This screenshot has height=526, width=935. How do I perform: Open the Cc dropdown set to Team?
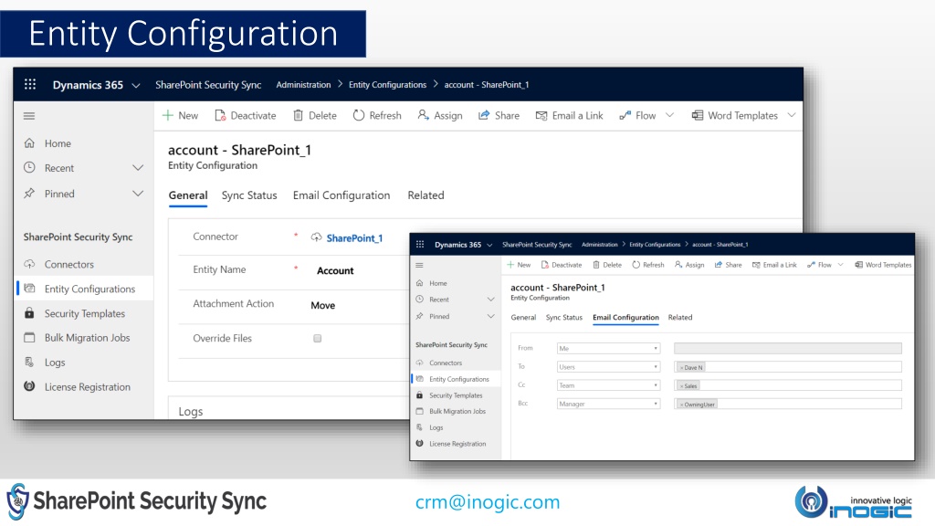pos(608,385)
